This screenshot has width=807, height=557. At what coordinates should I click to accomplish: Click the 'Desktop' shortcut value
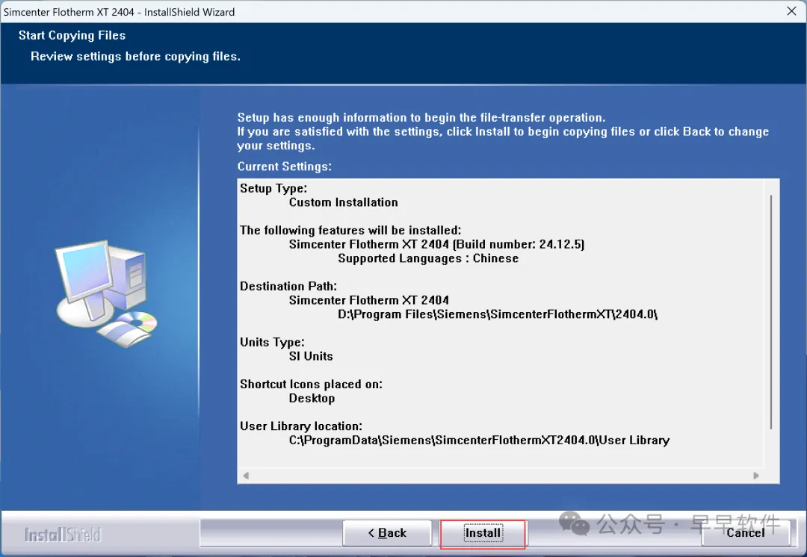[312, 399]
